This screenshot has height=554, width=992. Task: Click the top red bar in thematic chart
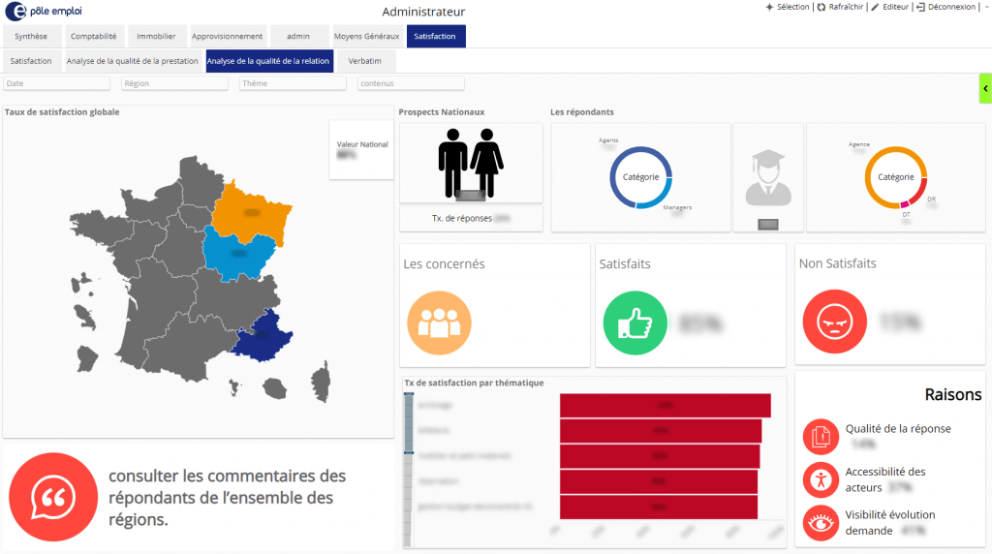pyautogui.click(x=665, y=406)
